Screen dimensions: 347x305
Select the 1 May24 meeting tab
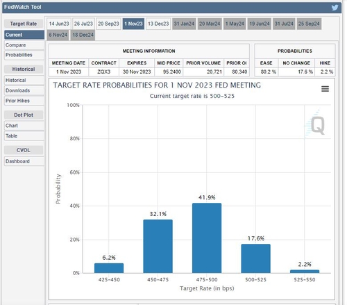coord(235,24)
